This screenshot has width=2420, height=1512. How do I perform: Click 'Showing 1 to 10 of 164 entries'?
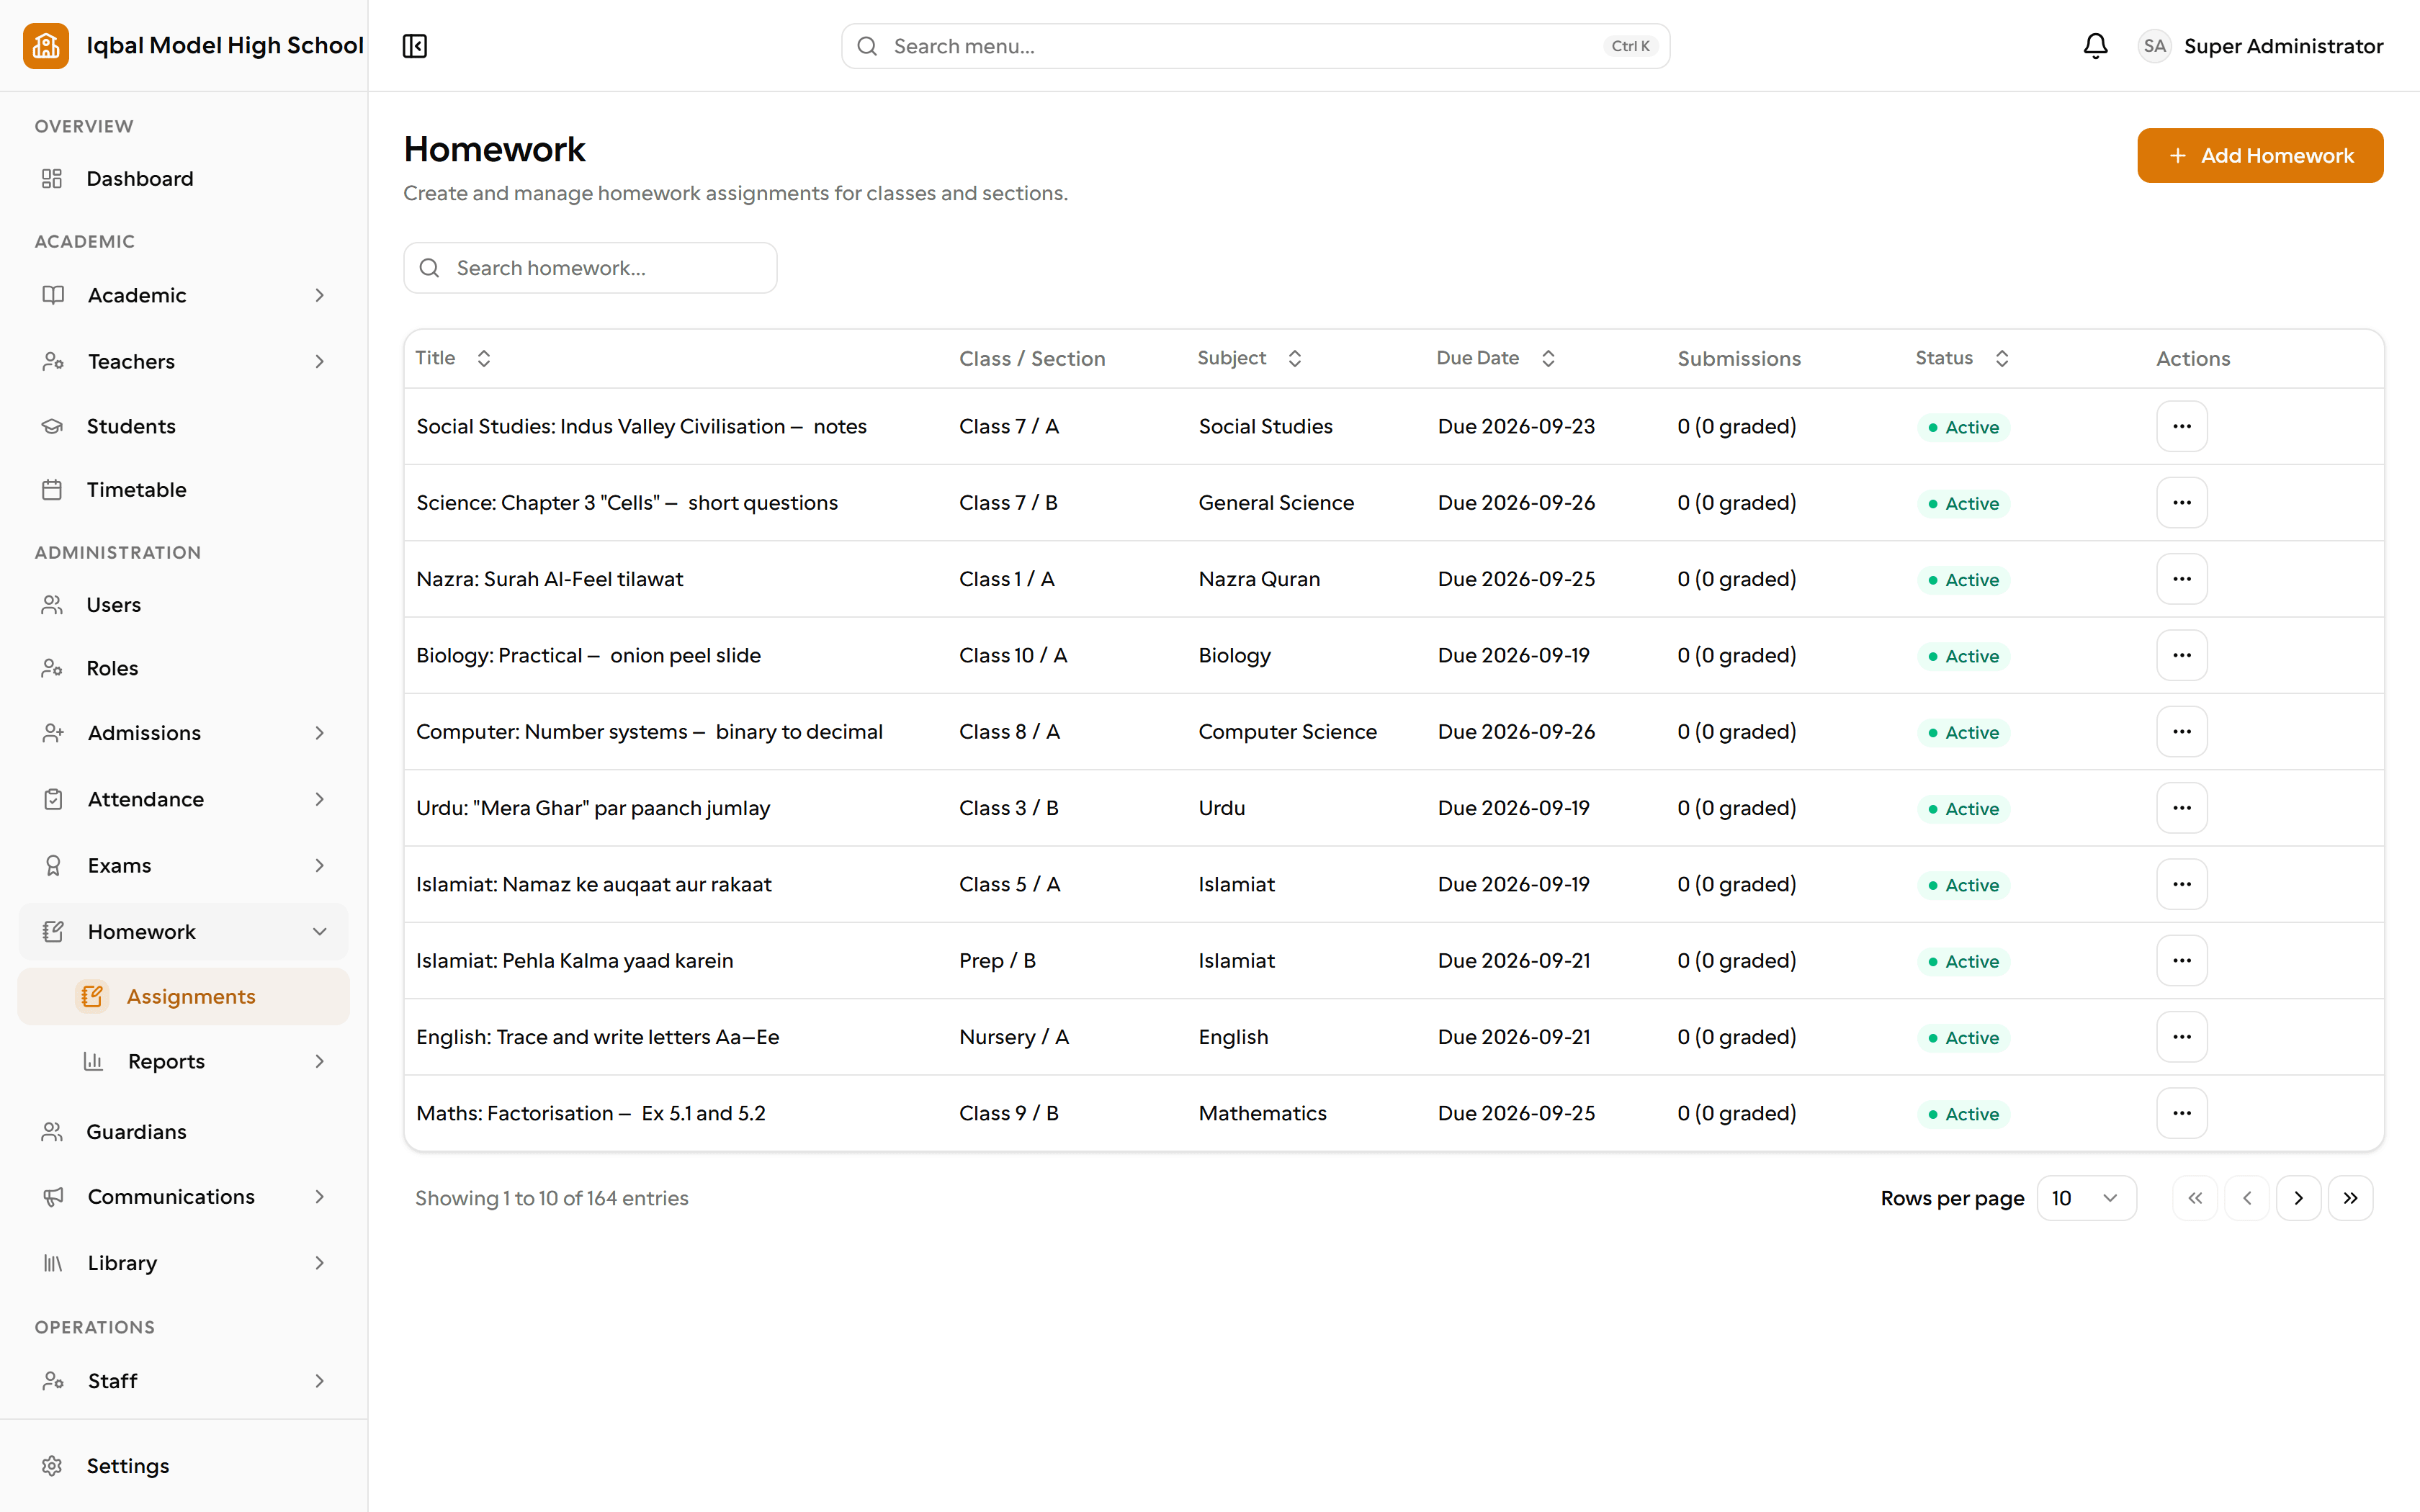coord(552,1198)
